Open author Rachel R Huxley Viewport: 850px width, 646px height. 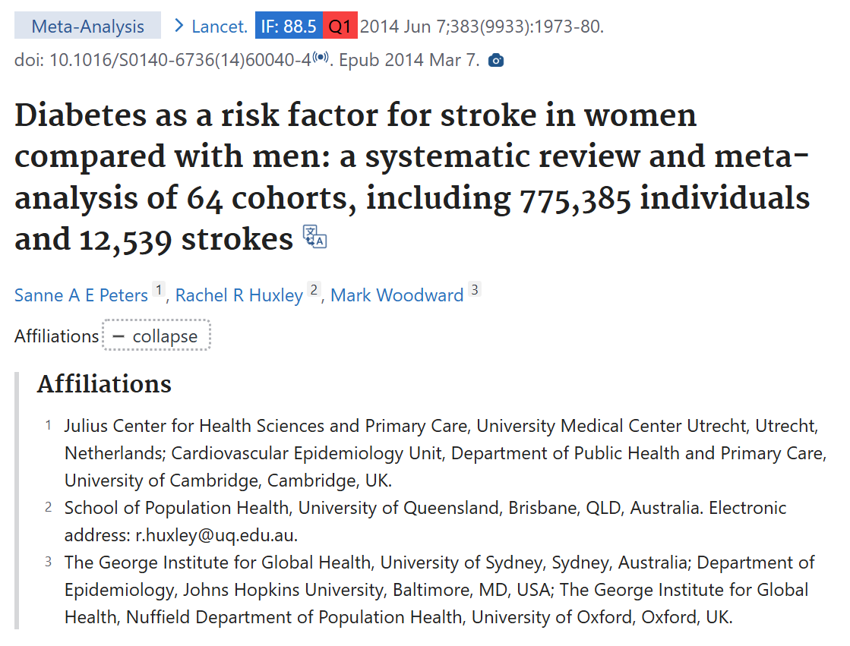point(239,295)
